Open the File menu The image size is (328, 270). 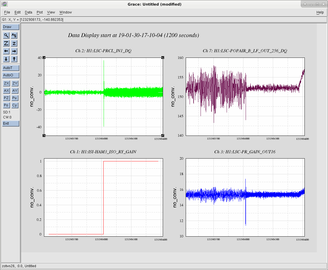pyautogui.click(x=7, y=12)
